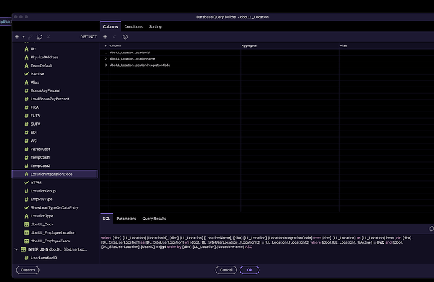This screenshot has height=282, width=434.
Task: Collapse the INNER JOIN dbo.DL_SiteUserLoc node
Action: click(x=16, y=249)
